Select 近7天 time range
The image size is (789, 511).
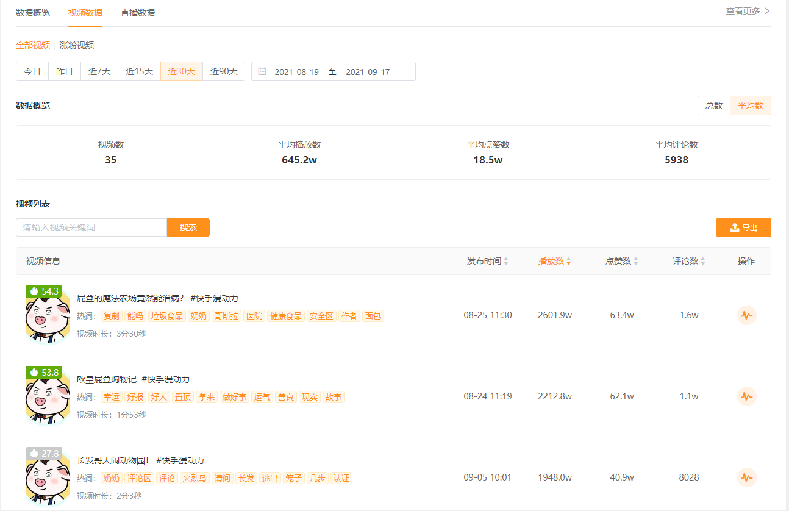[99, 71]
